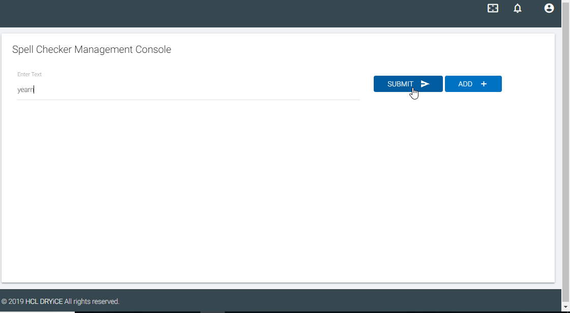
Task: Click the 'Enter Text' field label
Action: click(x=29, y=74)
